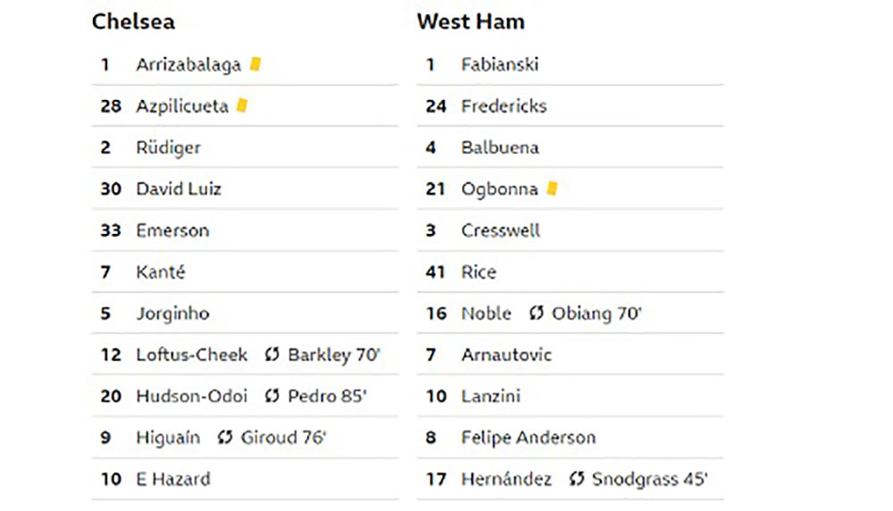This screenshot has height=511, width=893.
Task: Click substitution icon next to Obiang
Action: pyautogui.click(x=537, y=313)
